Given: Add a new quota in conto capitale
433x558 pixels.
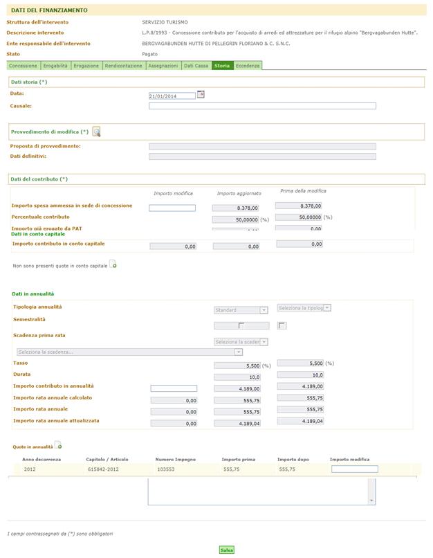Looking at the screenshot, I should 113,264.
